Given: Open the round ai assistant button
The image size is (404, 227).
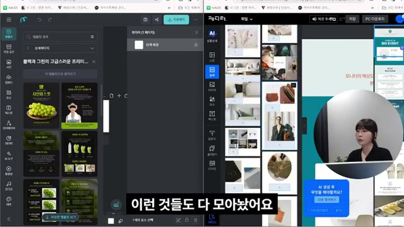Looking at the screenshot, I should 116,204.
